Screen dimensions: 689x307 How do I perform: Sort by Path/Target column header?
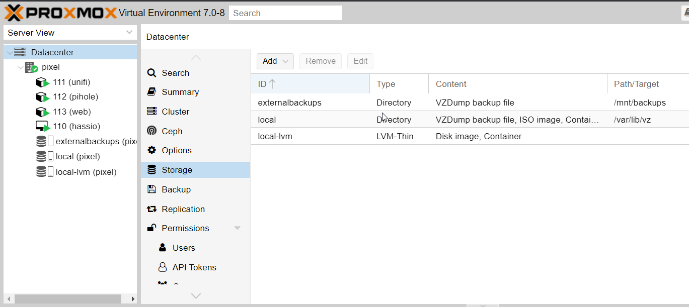tap(648, 84)
